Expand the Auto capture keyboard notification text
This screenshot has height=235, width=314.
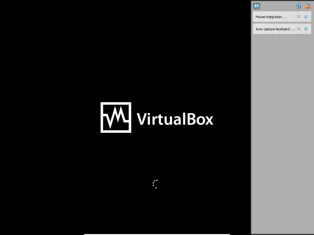[275, 29]
